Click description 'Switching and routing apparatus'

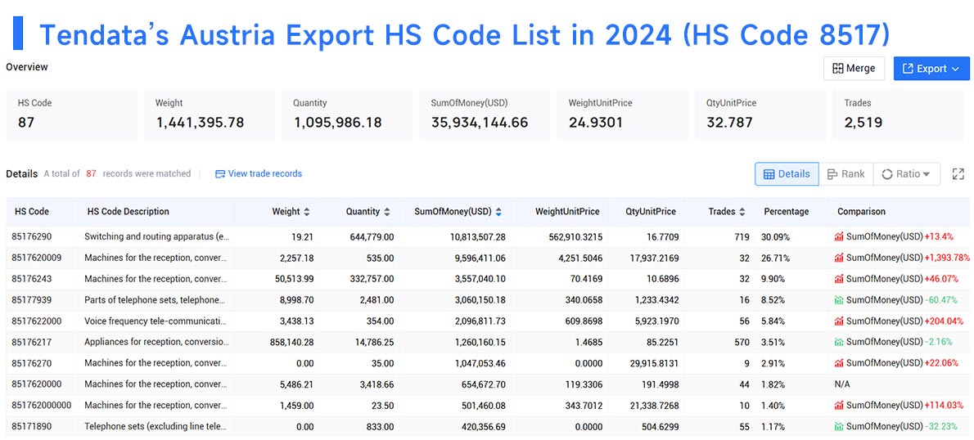[157, 237]
